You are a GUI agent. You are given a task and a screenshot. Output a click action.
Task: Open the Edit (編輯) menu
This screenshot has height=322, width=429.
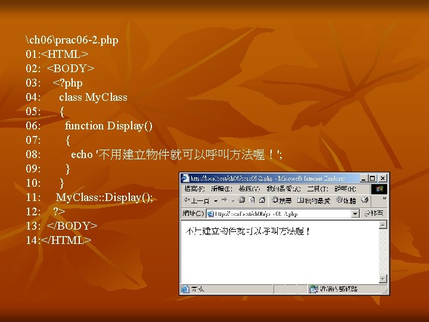222,189
